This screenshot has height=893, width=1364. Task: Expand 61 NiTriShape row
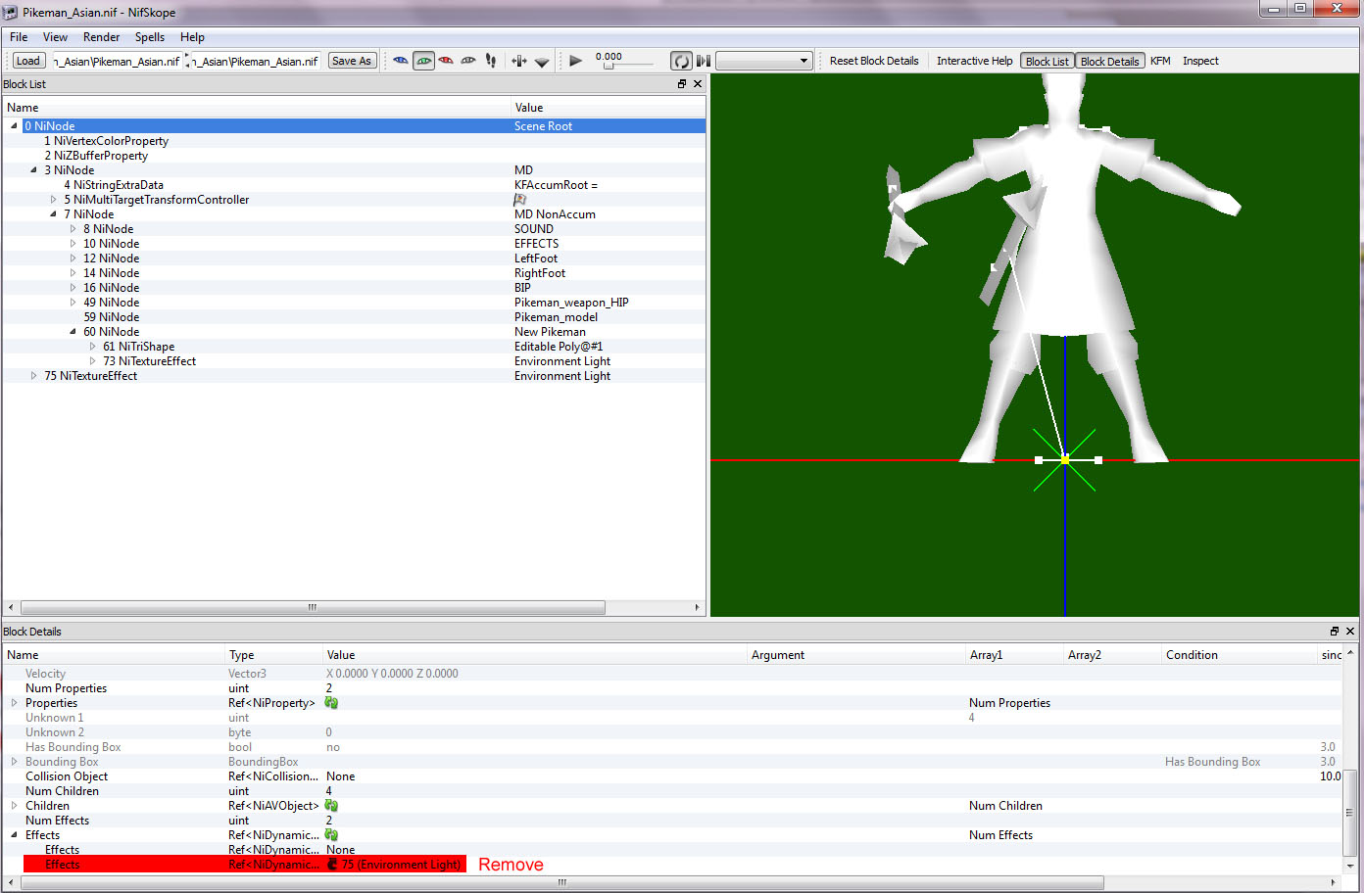pos(92,347)
